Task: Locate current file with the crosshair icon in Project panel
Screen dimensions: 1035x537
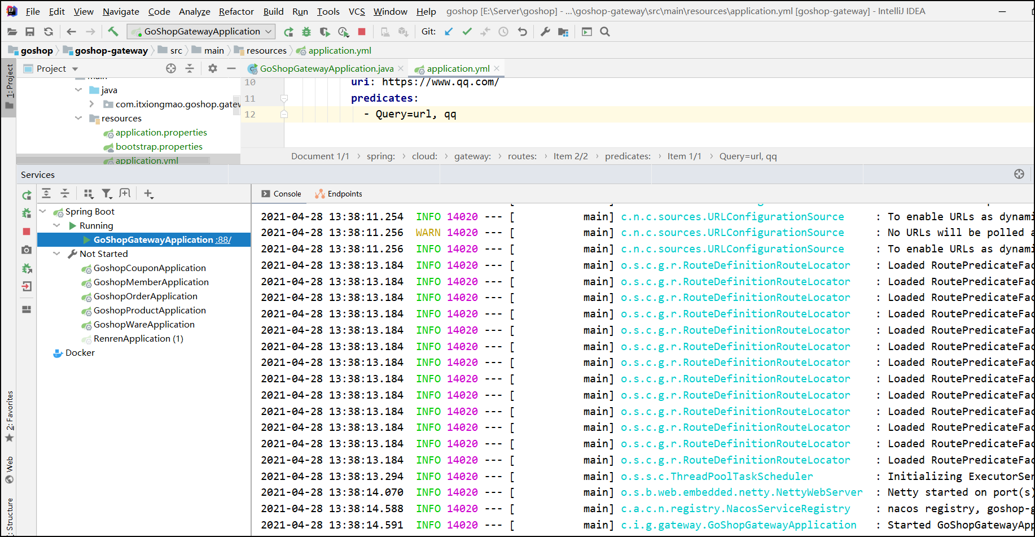Action: (171, 68)
